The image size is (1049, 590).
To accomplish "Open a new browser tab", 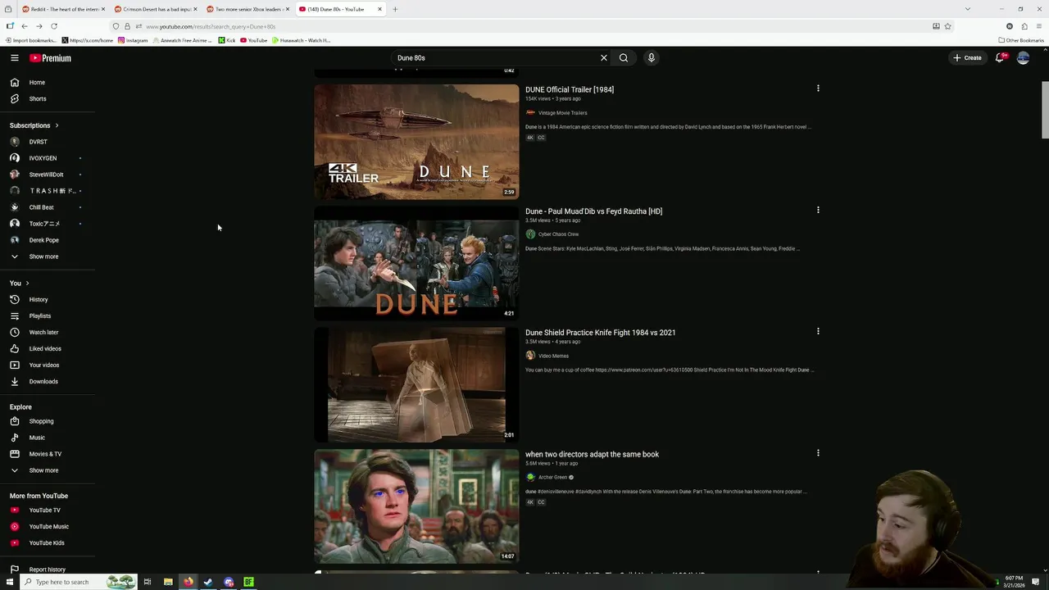I will click(x=395, y=9).
